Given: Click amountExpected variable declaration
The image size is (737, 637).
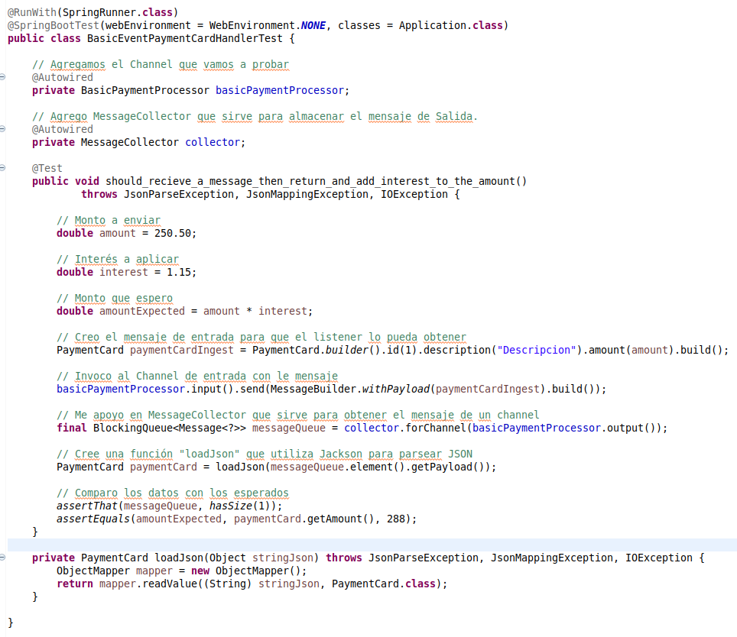Looking at the screenshot, I should pyautogui.click(x=142, y=311).
